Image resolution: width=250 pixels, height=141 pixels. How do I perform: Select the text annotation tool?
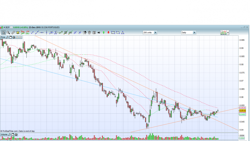coord(94,32)
